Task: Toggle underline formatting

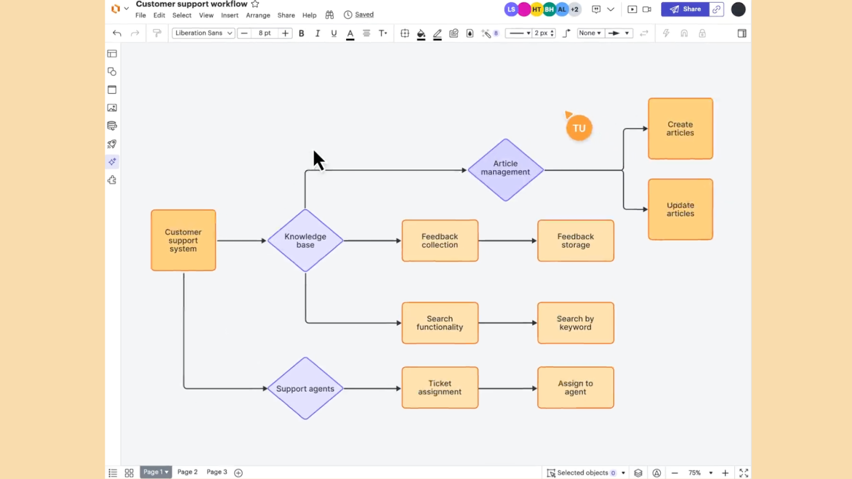Action: (334, 33)
